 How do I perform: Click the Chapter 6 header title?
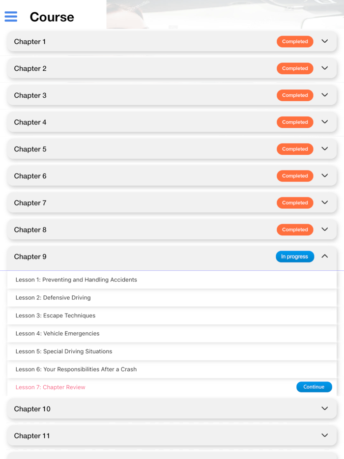coord(30,176)
